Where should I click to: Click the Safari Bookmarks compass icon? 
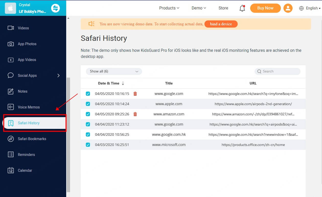point(11,139)
